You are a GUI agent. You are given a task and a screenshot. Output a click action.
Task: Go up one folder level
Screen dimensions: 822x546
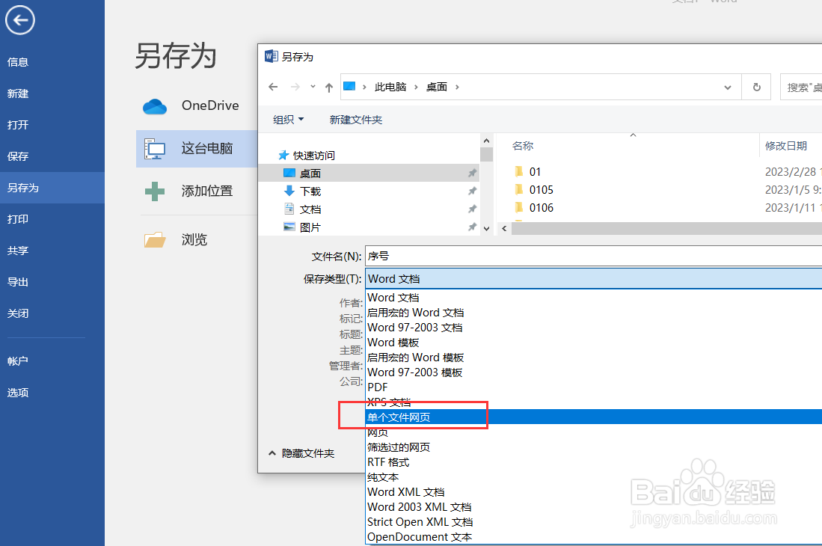click(x=328, y=88)
